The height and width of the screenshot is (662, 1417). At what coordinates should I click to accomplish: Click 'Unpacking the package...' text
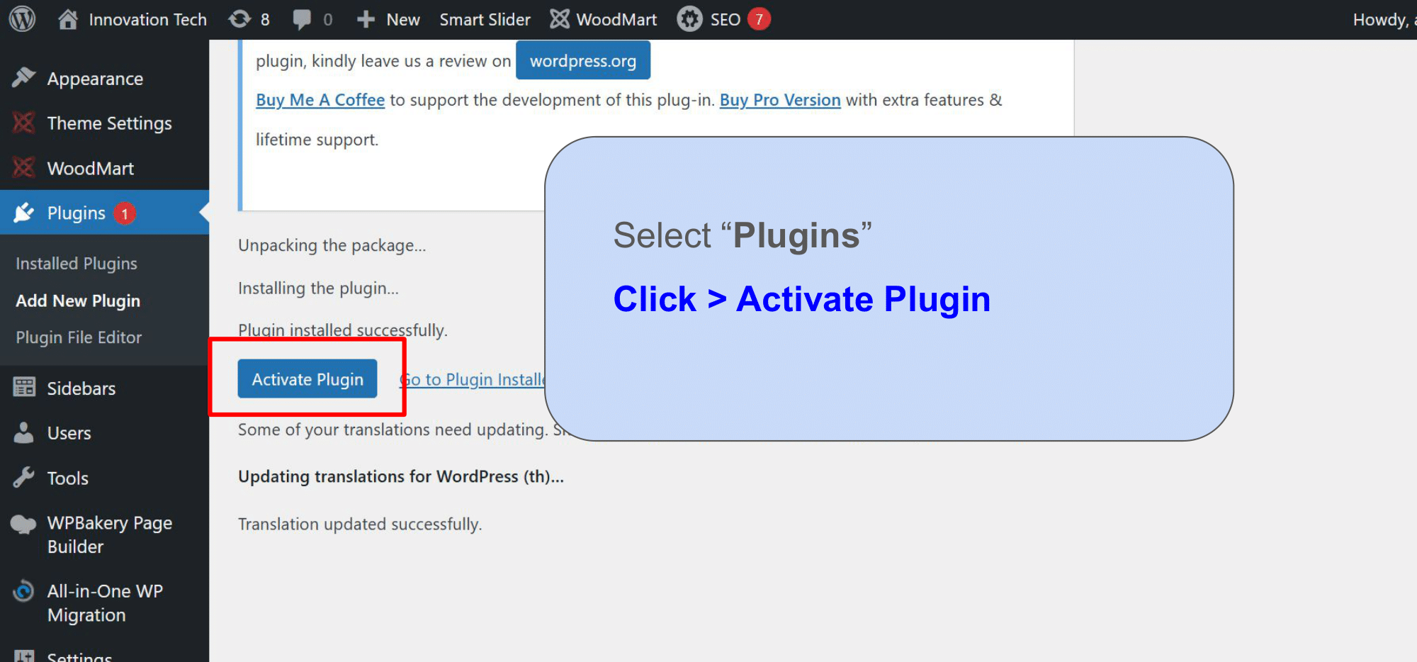332,245
